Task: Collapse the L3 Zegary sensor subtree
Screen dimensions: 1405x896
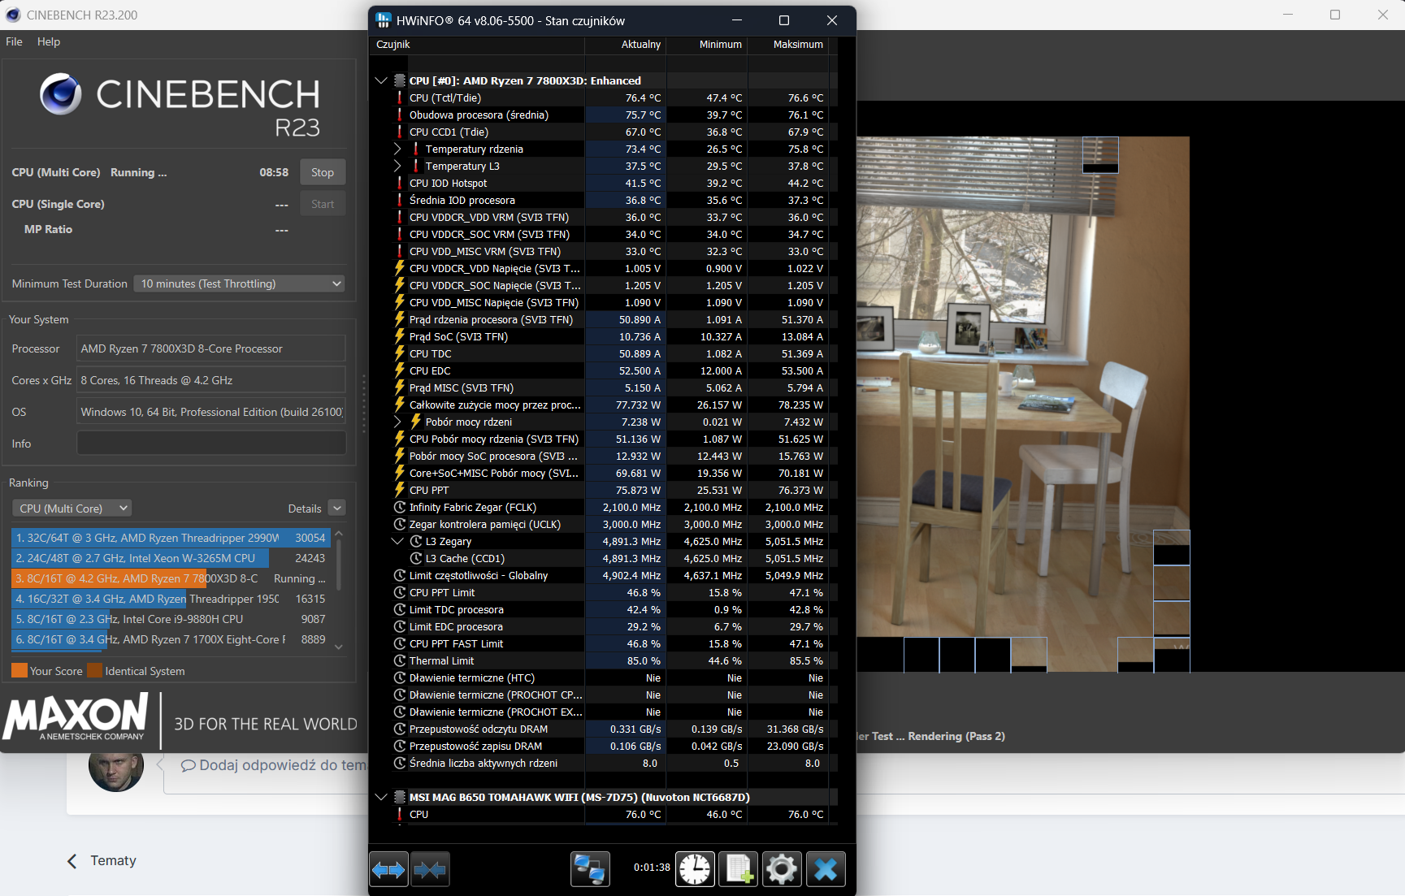Action: coord(397,541)
